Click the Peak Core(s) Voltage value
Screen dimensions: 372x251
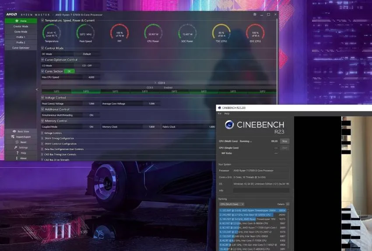[91, 104]
